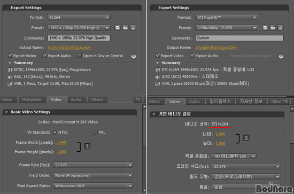The height and width of the screenshot is (194, 294).
Task: Edit 너비 value 1,440 in right panel
Action: click(220, 134)
